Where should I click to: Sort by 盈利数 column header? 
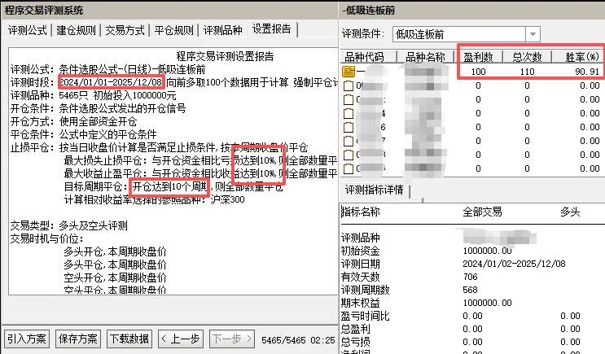point(479,58)
